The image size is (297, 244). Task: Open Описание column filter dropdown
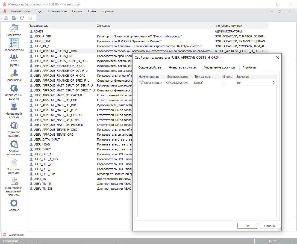coord(212,26)
